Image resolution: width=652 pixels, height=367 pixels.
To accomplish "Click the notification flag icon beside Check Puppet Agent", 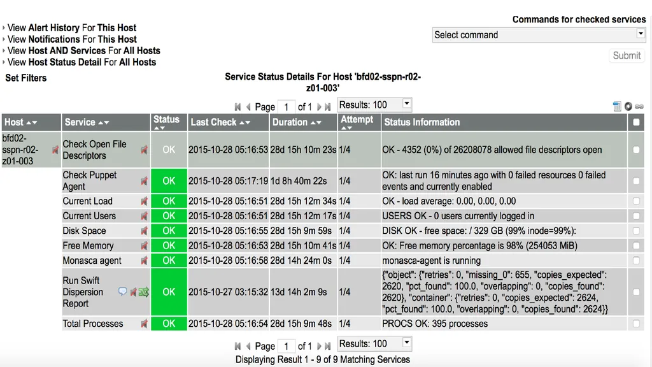I will [144, 181].
